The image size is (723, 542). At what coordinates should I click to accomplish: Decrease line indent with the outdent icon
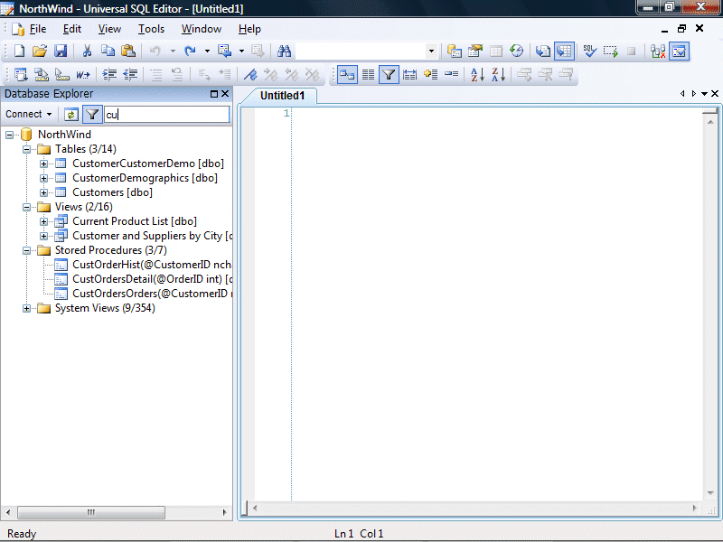point(130,75)
